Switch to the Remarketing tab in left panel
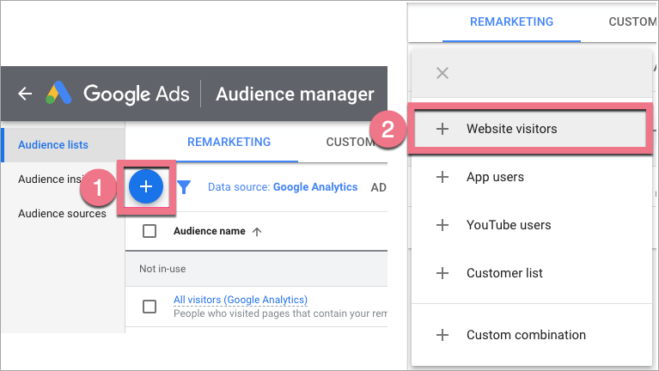The width and height of the screenshot is (659, 371). click(229, 143)
